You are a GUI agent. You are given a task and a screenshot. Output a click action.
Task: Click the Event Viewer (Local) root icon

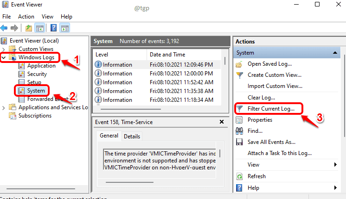(x=4, y=41)
